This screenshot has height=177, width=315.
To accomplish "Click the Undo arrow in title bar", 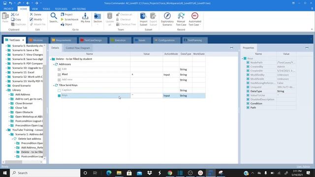I will point(10,3).
